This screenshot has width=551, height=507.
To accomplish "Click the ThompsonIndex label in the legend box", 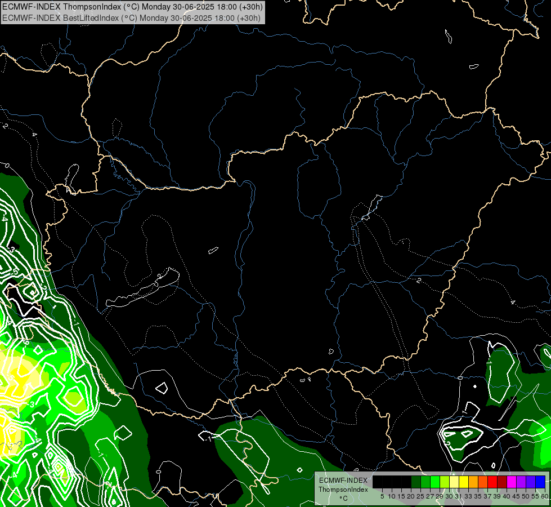I will (343, 490).
